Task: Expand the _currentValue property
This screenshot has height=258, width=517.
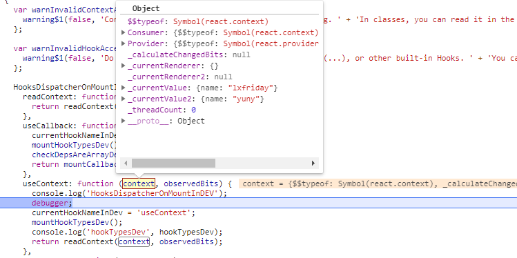Action: coord(124,88)
